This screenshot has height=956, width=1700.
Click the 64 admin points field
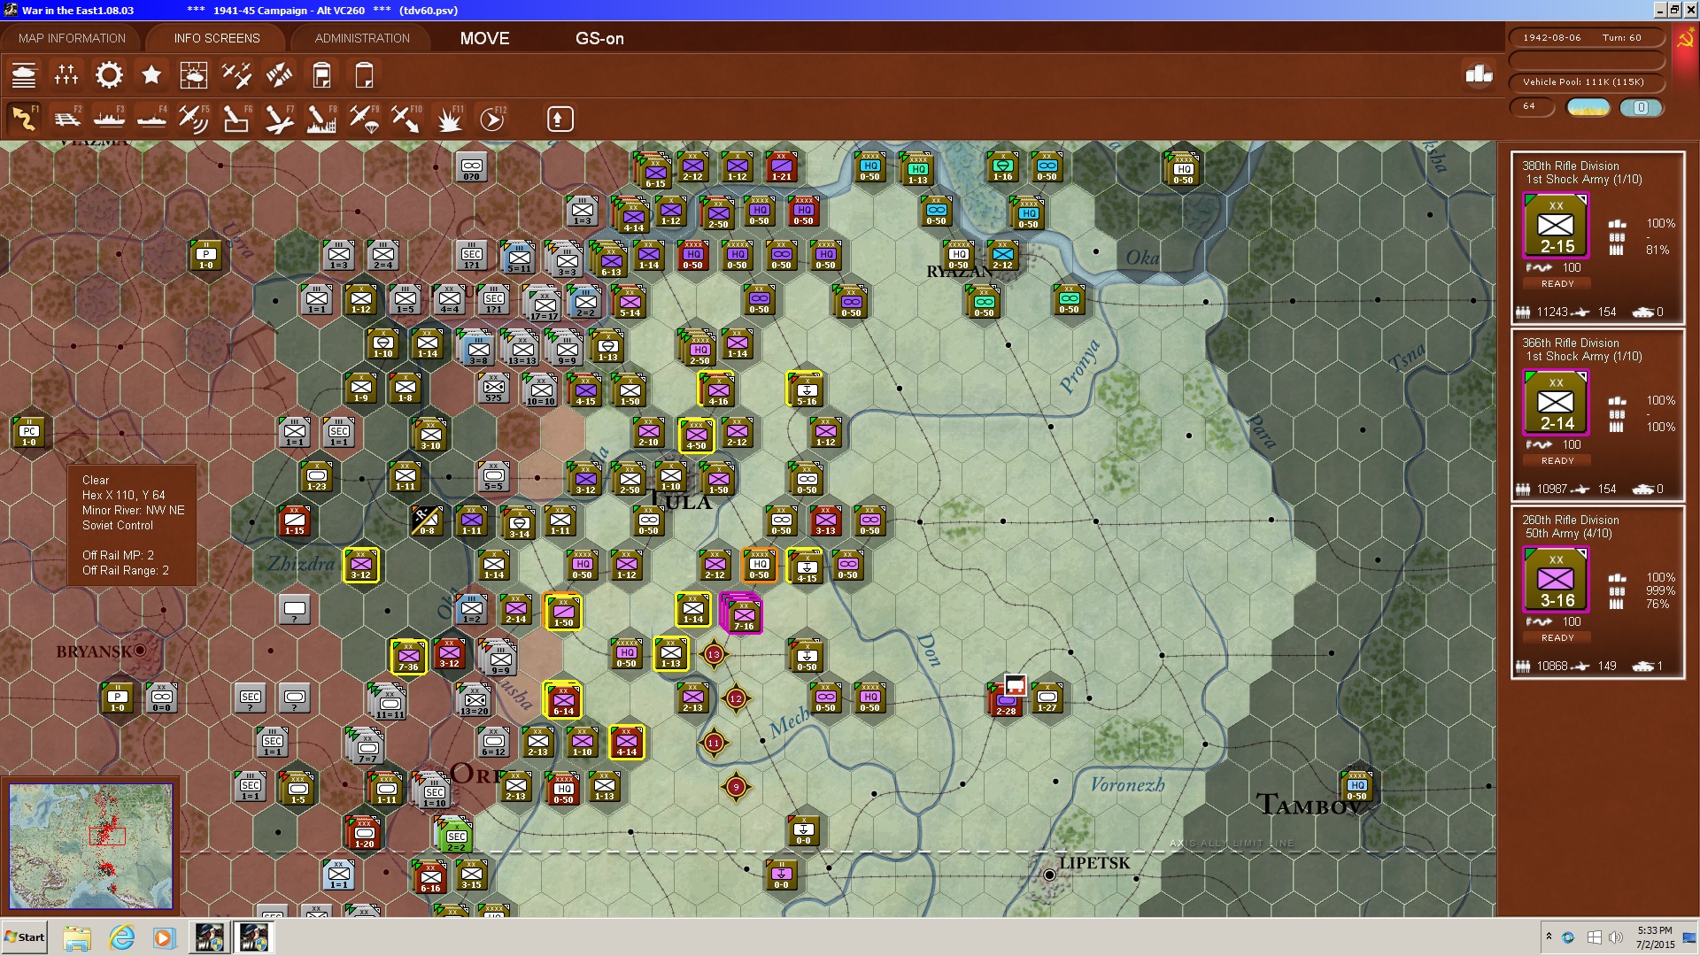1531,107
